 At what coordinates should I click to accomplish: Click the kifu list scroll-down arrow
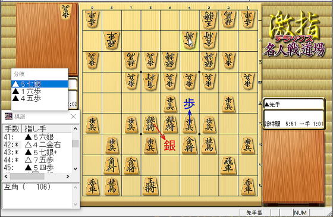75,169
